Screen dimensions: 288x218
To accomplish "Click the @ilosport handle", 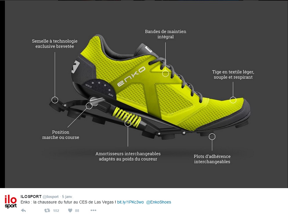I will (51, 197).
